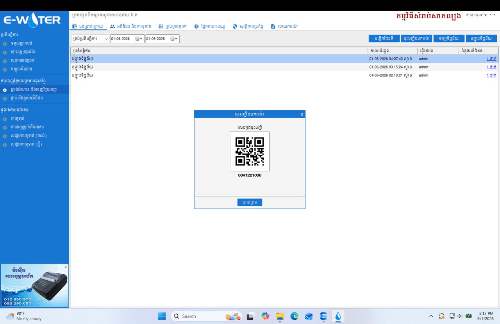Open the Windows Start menu
500x324 pixels.
pos(162,316)
